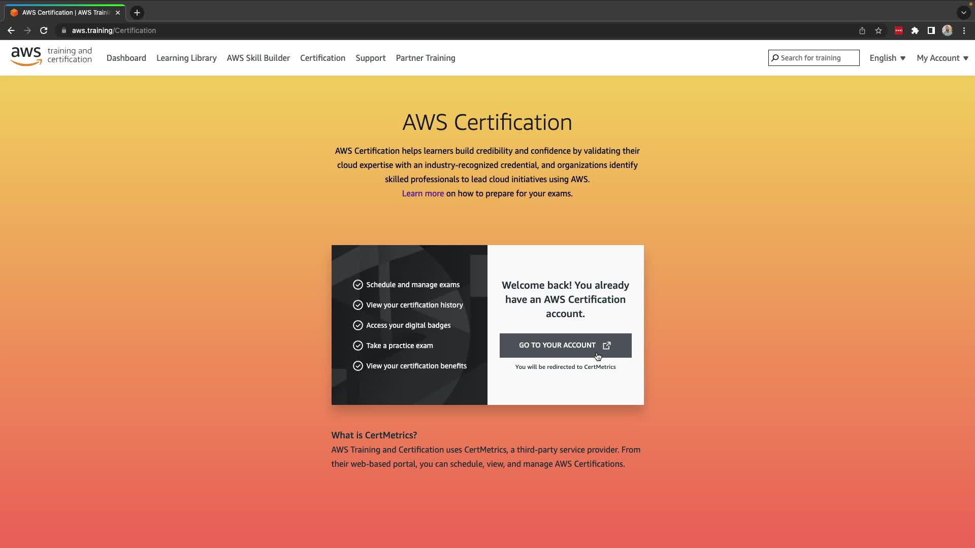Open Chrome three-dot menu

964,30
